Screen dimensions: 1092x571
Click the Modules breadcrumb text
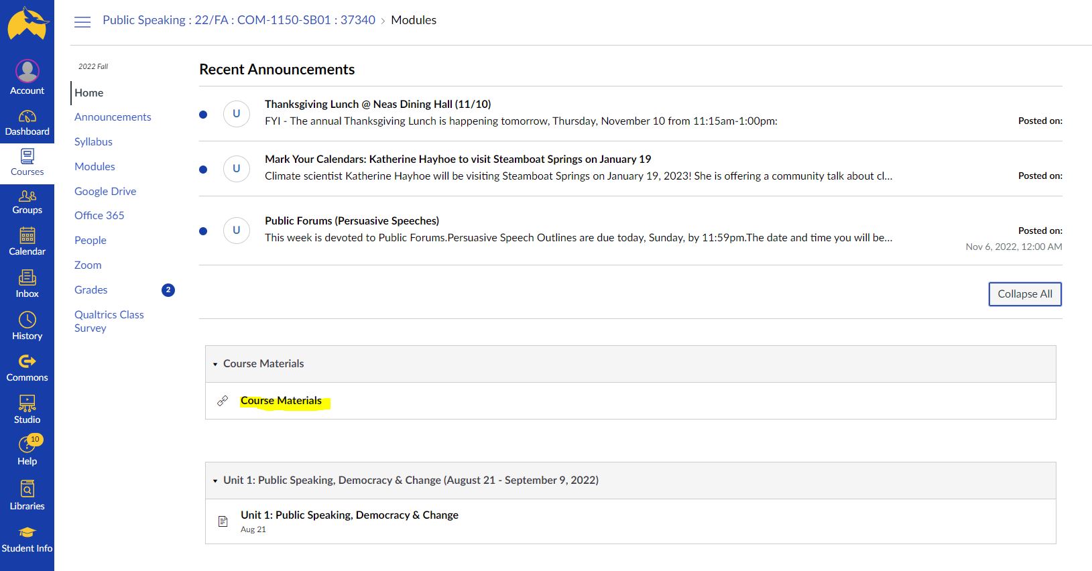(414, 20)
